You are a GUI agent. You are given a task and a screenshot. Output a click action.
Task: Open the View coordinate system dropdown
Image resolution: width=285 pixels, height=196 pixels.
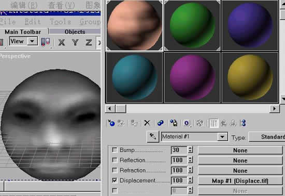pos(32,41)
